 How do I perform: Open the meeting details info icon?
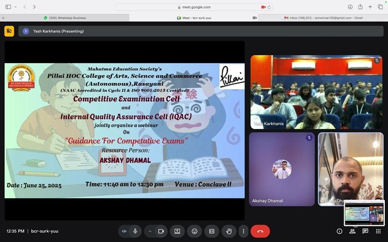(339, 231)
